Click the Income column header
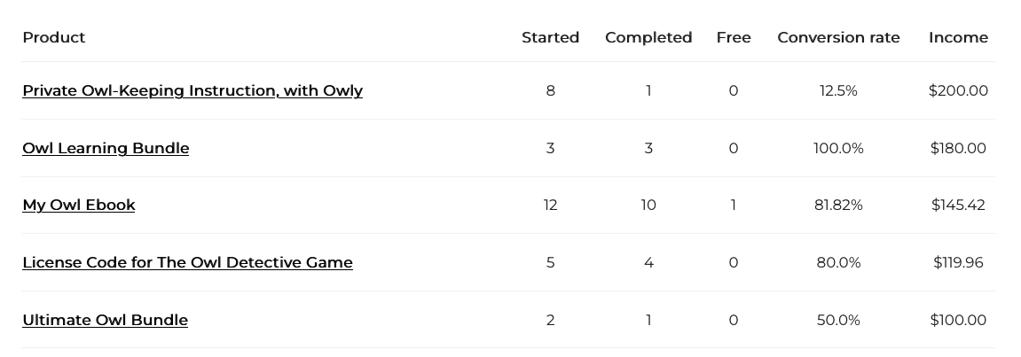1021x357 pixels. (x=958, y=37)
